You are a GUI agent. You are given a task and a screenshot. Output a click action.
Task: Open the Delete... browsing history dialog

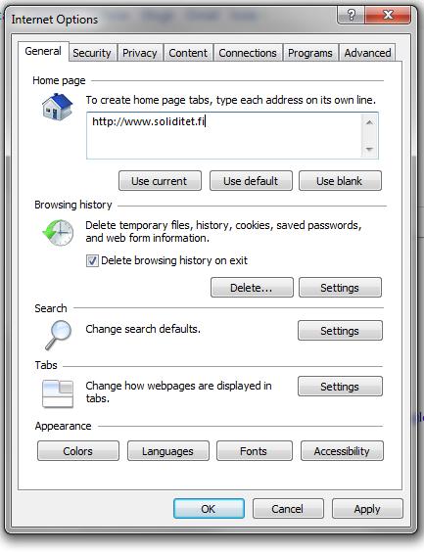pos(252,288)
